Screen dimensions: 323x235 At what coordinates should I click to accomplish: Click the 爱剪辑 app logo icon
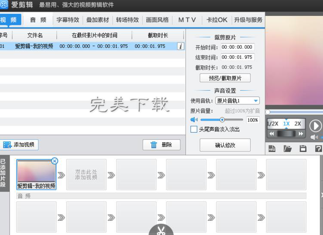click(3, 5)
